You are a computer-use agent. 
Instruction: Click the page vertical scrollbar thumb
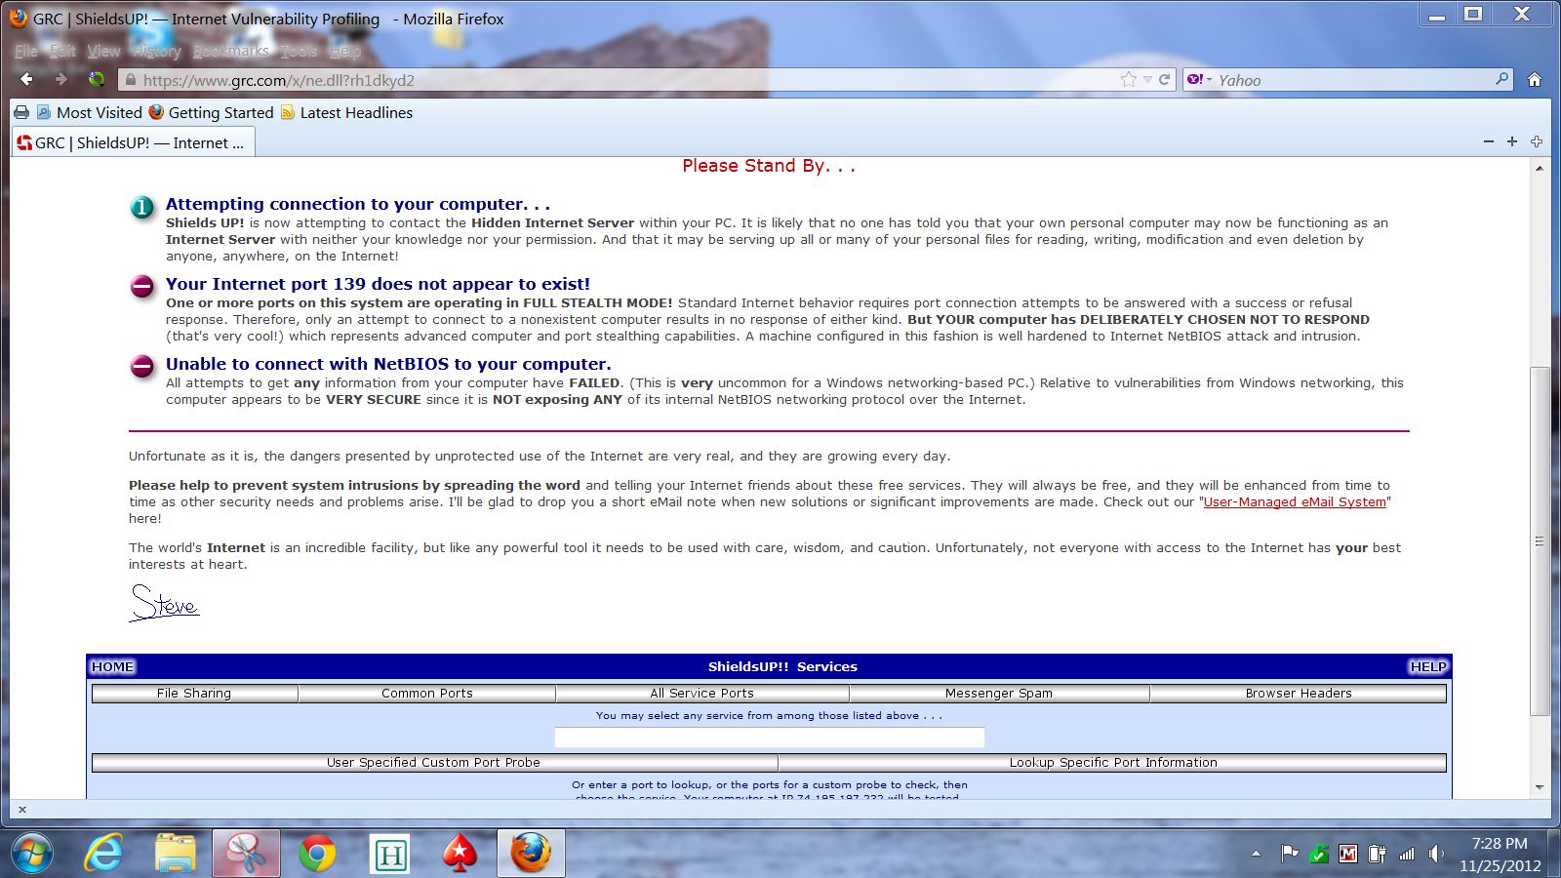click(1540, 541)
